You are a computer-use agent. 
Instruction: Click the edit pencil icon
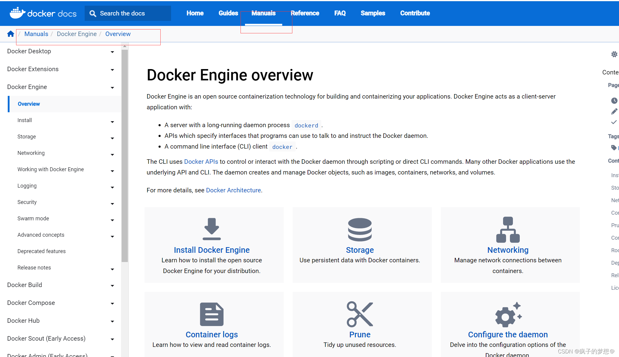pyautogui.click(x=614, y=111)
